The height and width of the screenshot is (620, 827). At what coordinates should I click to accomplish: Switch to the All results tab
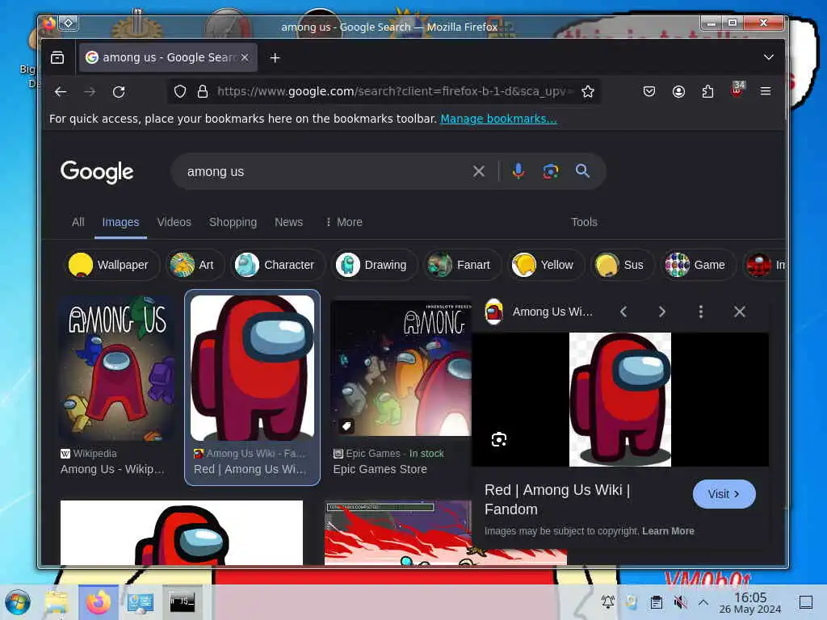78,222
